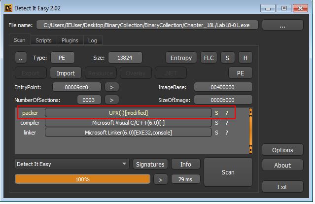Click the orange results list scrollbar
This screenshot has width=315, height=204.
250,131
